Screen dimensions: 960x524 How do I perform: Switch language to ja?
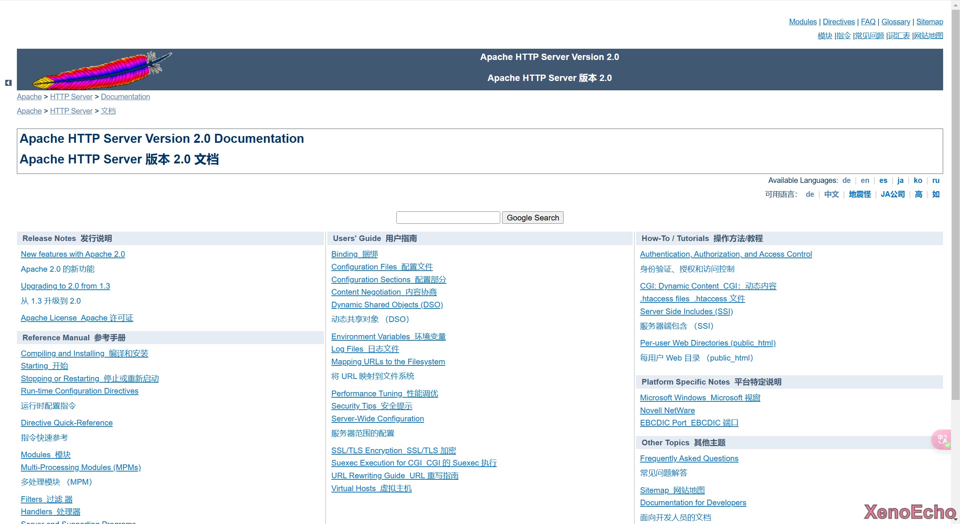(900, 180)
